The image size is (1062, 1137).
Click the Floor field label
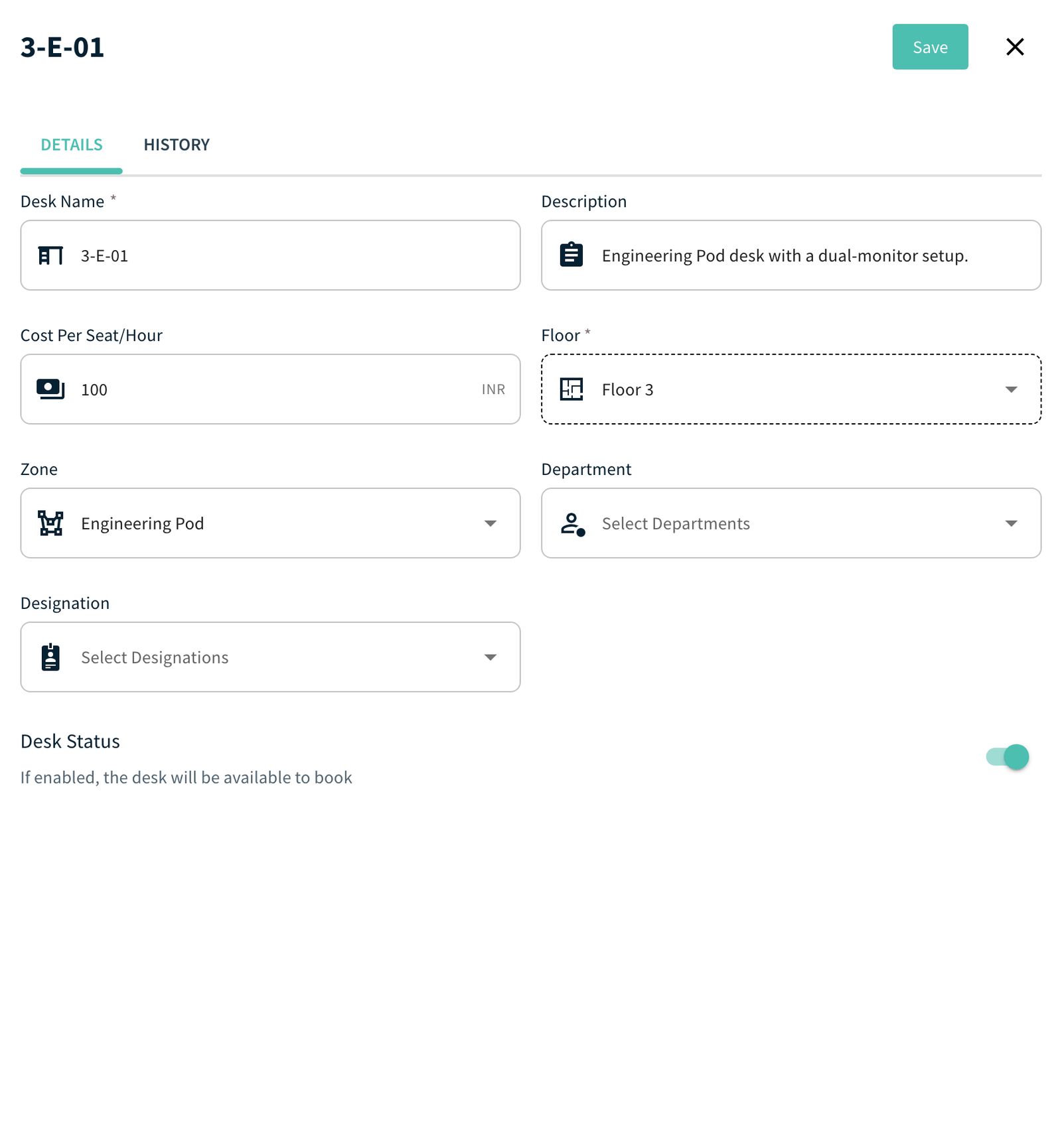[x=561, y=336]
